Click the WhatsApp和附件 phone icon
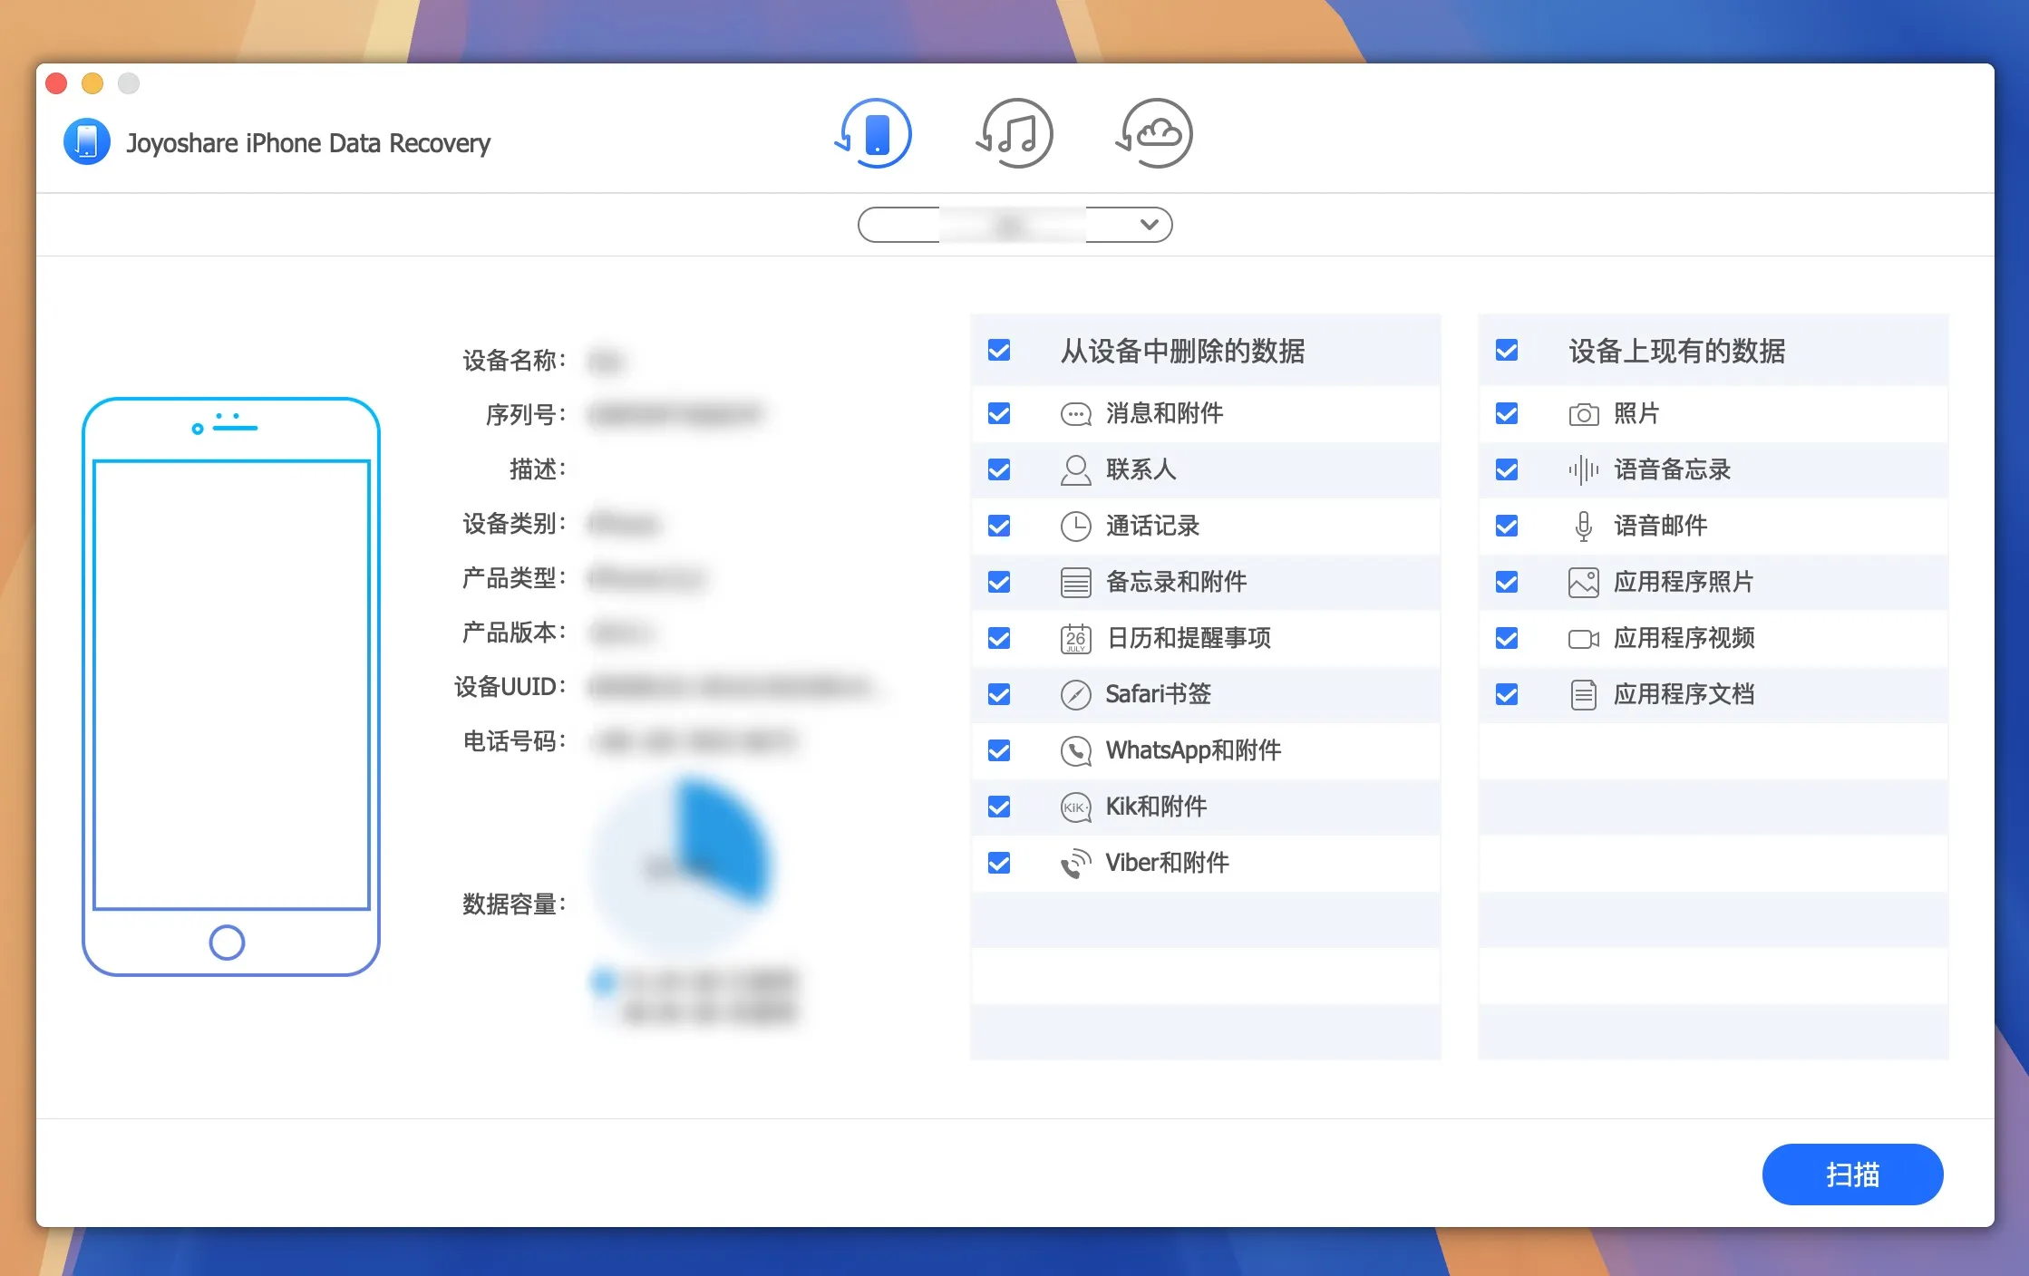 coord(1075,751)
